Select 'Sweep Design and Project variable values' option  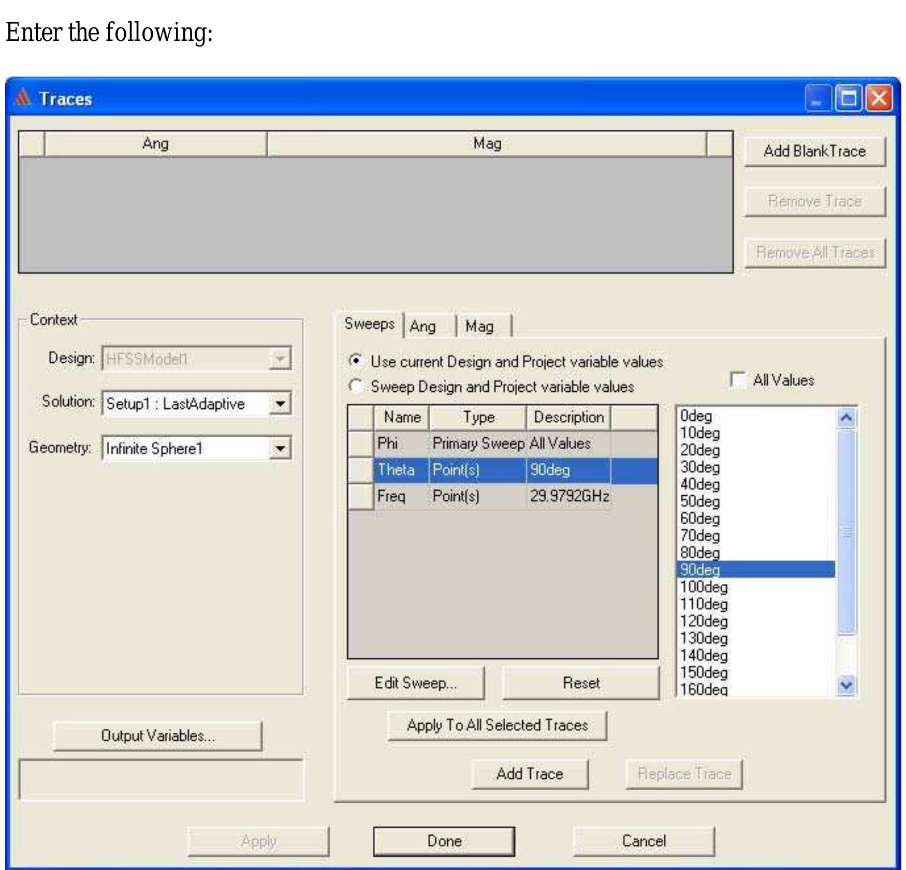tap(356, 386)
